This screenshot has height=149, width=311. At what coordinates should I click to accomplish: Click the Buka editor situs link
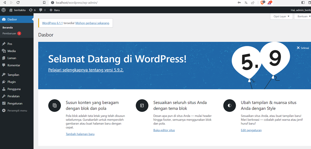[164, 130]
